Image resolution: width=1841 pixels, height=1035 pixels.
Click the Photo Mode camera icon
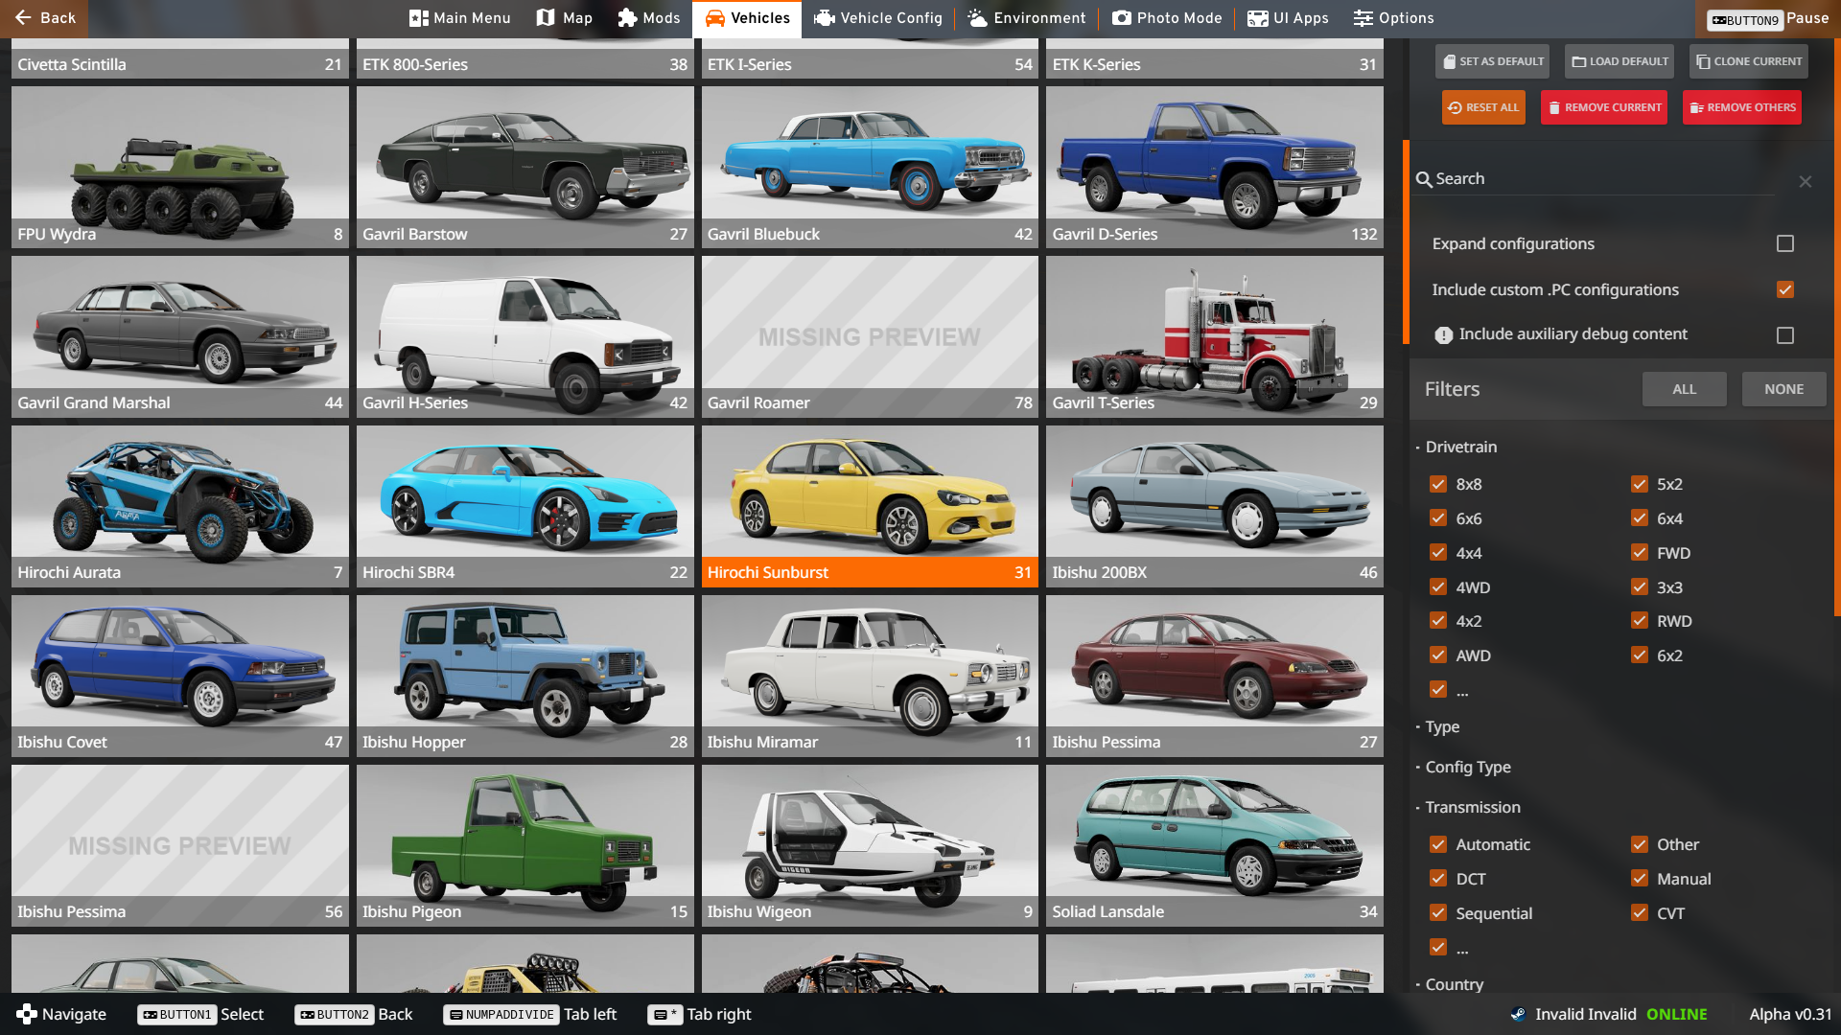click(1121, 18)
